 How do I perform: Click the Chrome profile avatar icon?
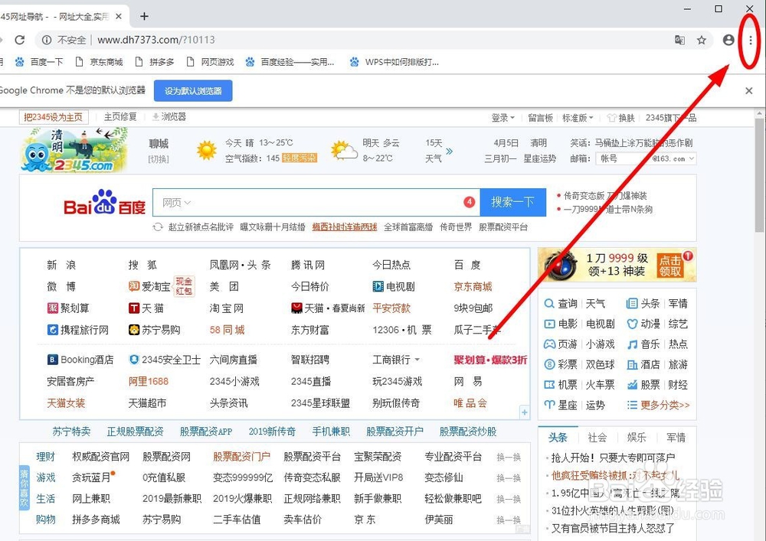coord(728,40)
